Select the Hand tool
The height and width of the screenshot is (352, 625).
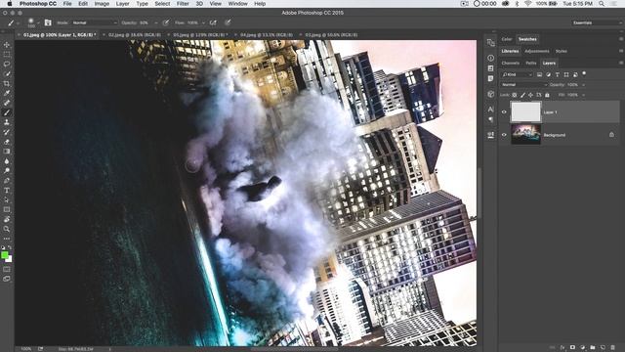(x=7, y=219)
